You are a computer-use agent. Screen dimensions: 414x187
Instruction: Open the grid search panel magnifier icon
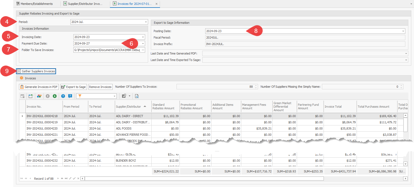pyautogui.click(x=136, y=96)
